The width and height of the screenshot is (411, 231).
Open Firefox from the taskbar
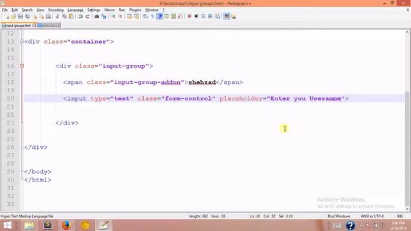click(x=67, y=225)
